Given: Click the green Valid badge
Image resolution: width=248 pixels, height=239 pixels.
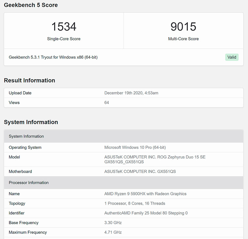Looking at the screenshot, I should click(232, 57).
